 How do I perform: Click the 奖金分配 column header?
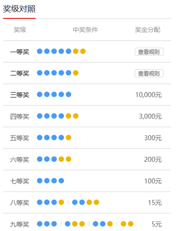[147, 30]
